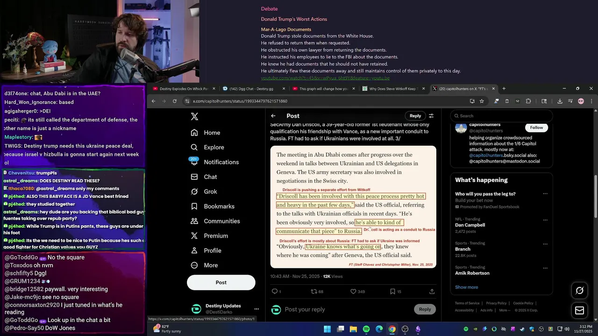
Task: Open the tweet's FT article image
Action: [x=353, y=207]
